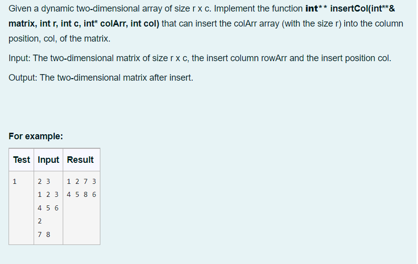The height and width of the screenshot is (264, 418).
Task: Click input row '1 2 3'
Action: (x=48, y=194)
